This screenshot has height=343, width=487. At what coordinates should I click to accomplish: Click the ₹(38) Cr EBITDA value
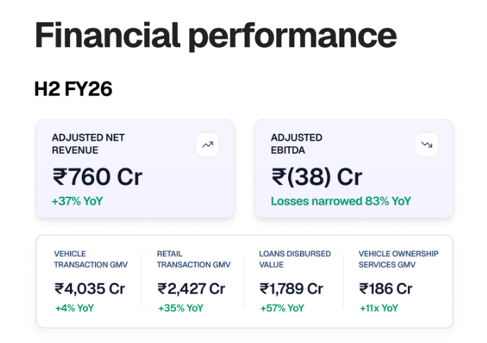317,177
